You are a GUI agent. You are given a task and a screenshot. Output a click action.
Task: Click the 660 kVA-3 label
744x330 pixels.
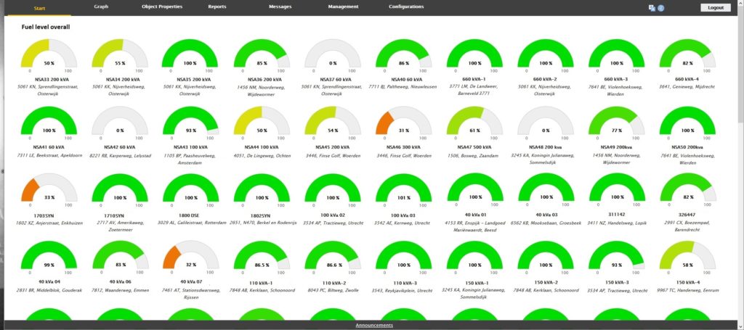point(616,80)
